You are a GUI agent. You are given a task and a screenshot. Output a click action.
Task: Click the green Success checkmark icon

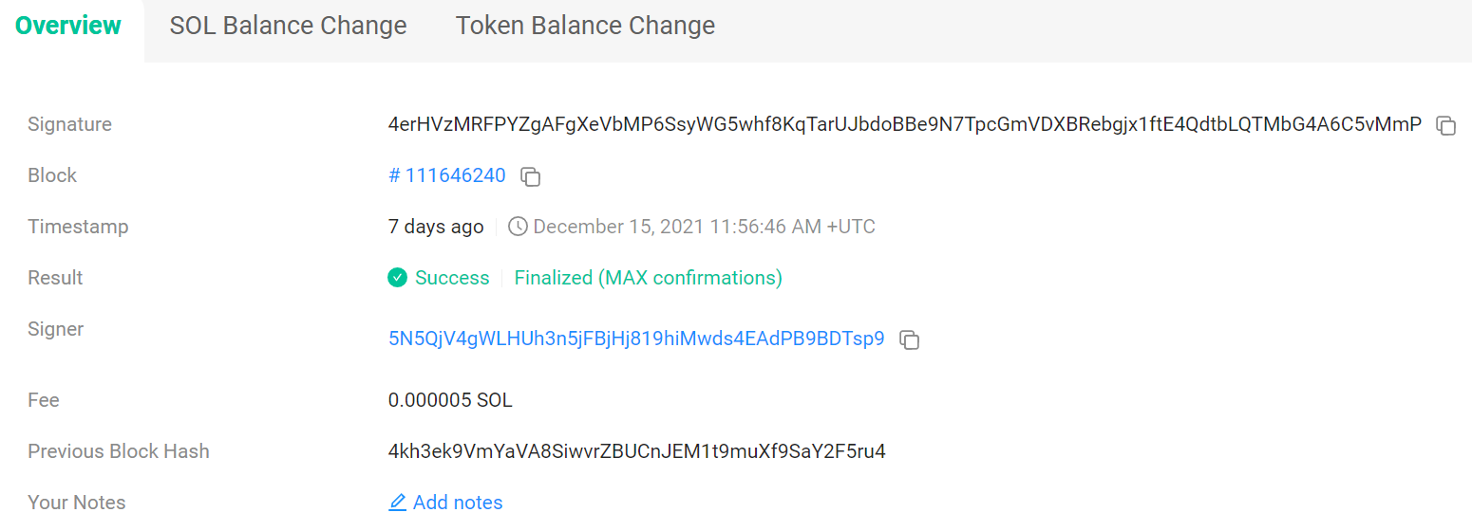tap(398, 278)
